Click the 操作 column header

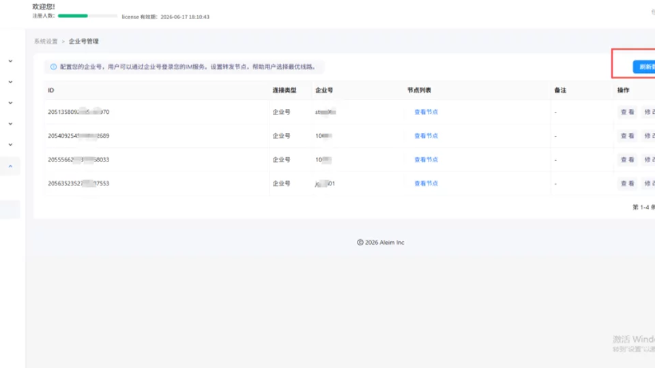tap(623, 90)
